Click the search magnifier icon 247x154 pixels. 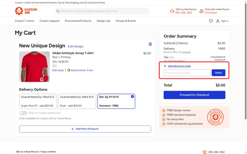point(58,11)
